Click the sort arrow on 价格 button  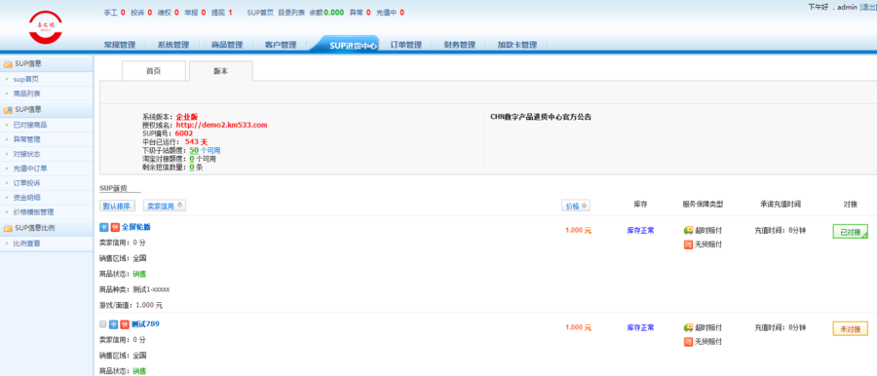585,206
